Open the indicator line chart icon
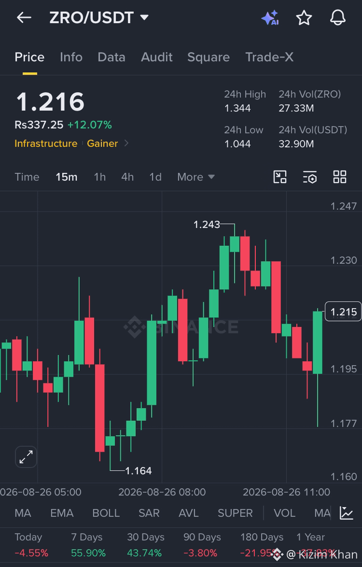The image size is (362, 567). 347,513
